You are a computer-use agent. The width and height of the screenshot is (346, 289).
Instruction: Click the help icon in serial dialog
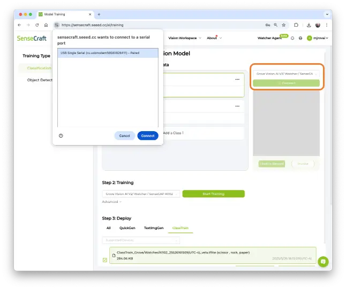point(61,135)
